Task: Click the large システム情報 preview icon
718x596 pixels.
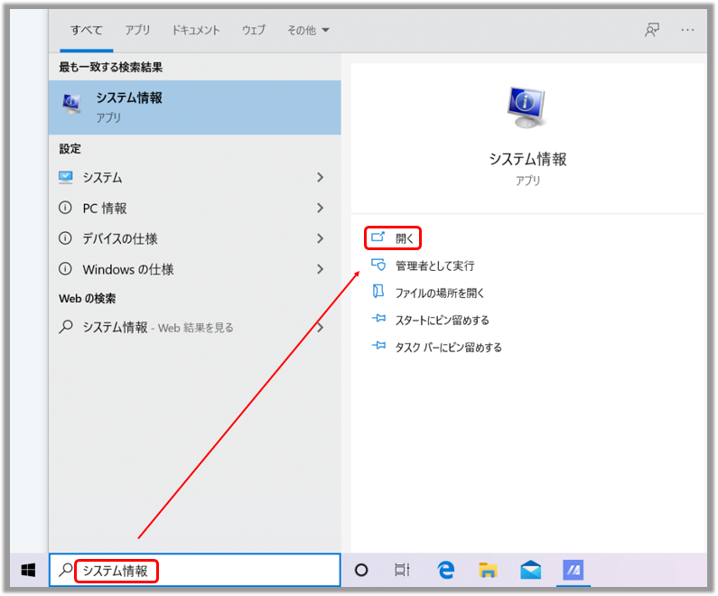Action: [527, 108]
